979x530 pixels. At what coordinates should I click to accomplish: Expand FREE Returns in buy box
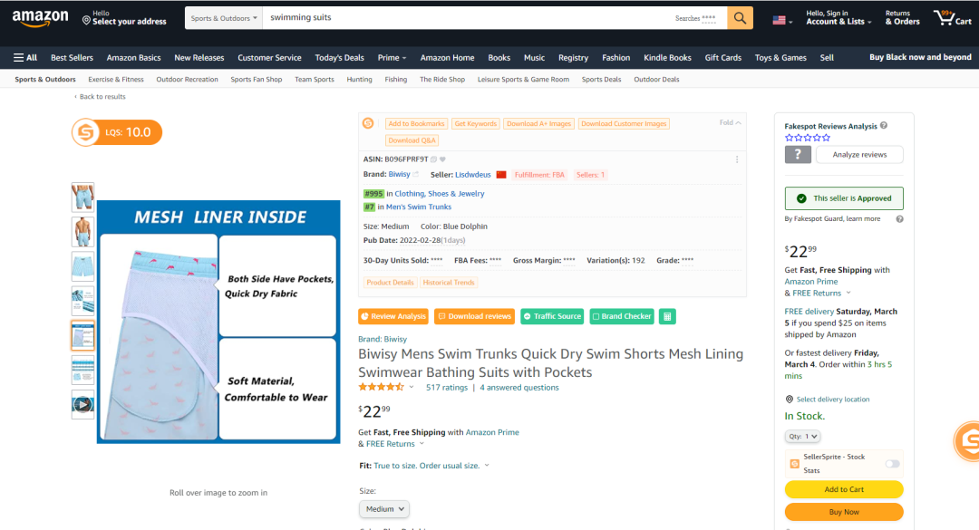848,293
